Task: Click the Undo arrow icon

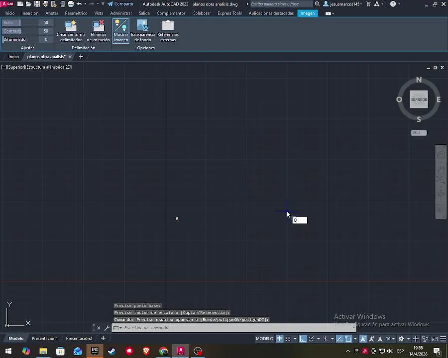Action: coord(80,4)
